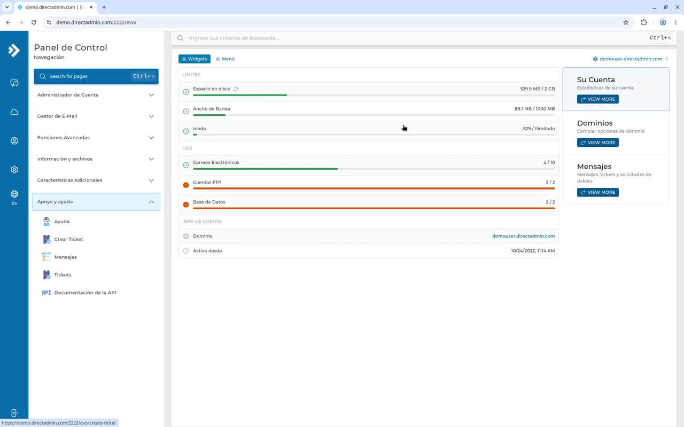Open the settings gear sidebar icon
The width and height of the screenshot is (684, 427).
[x=14, y=170]
